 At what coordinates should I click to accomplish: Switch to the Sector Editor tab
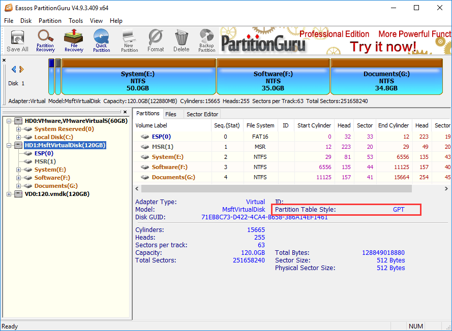coord(202,114)
